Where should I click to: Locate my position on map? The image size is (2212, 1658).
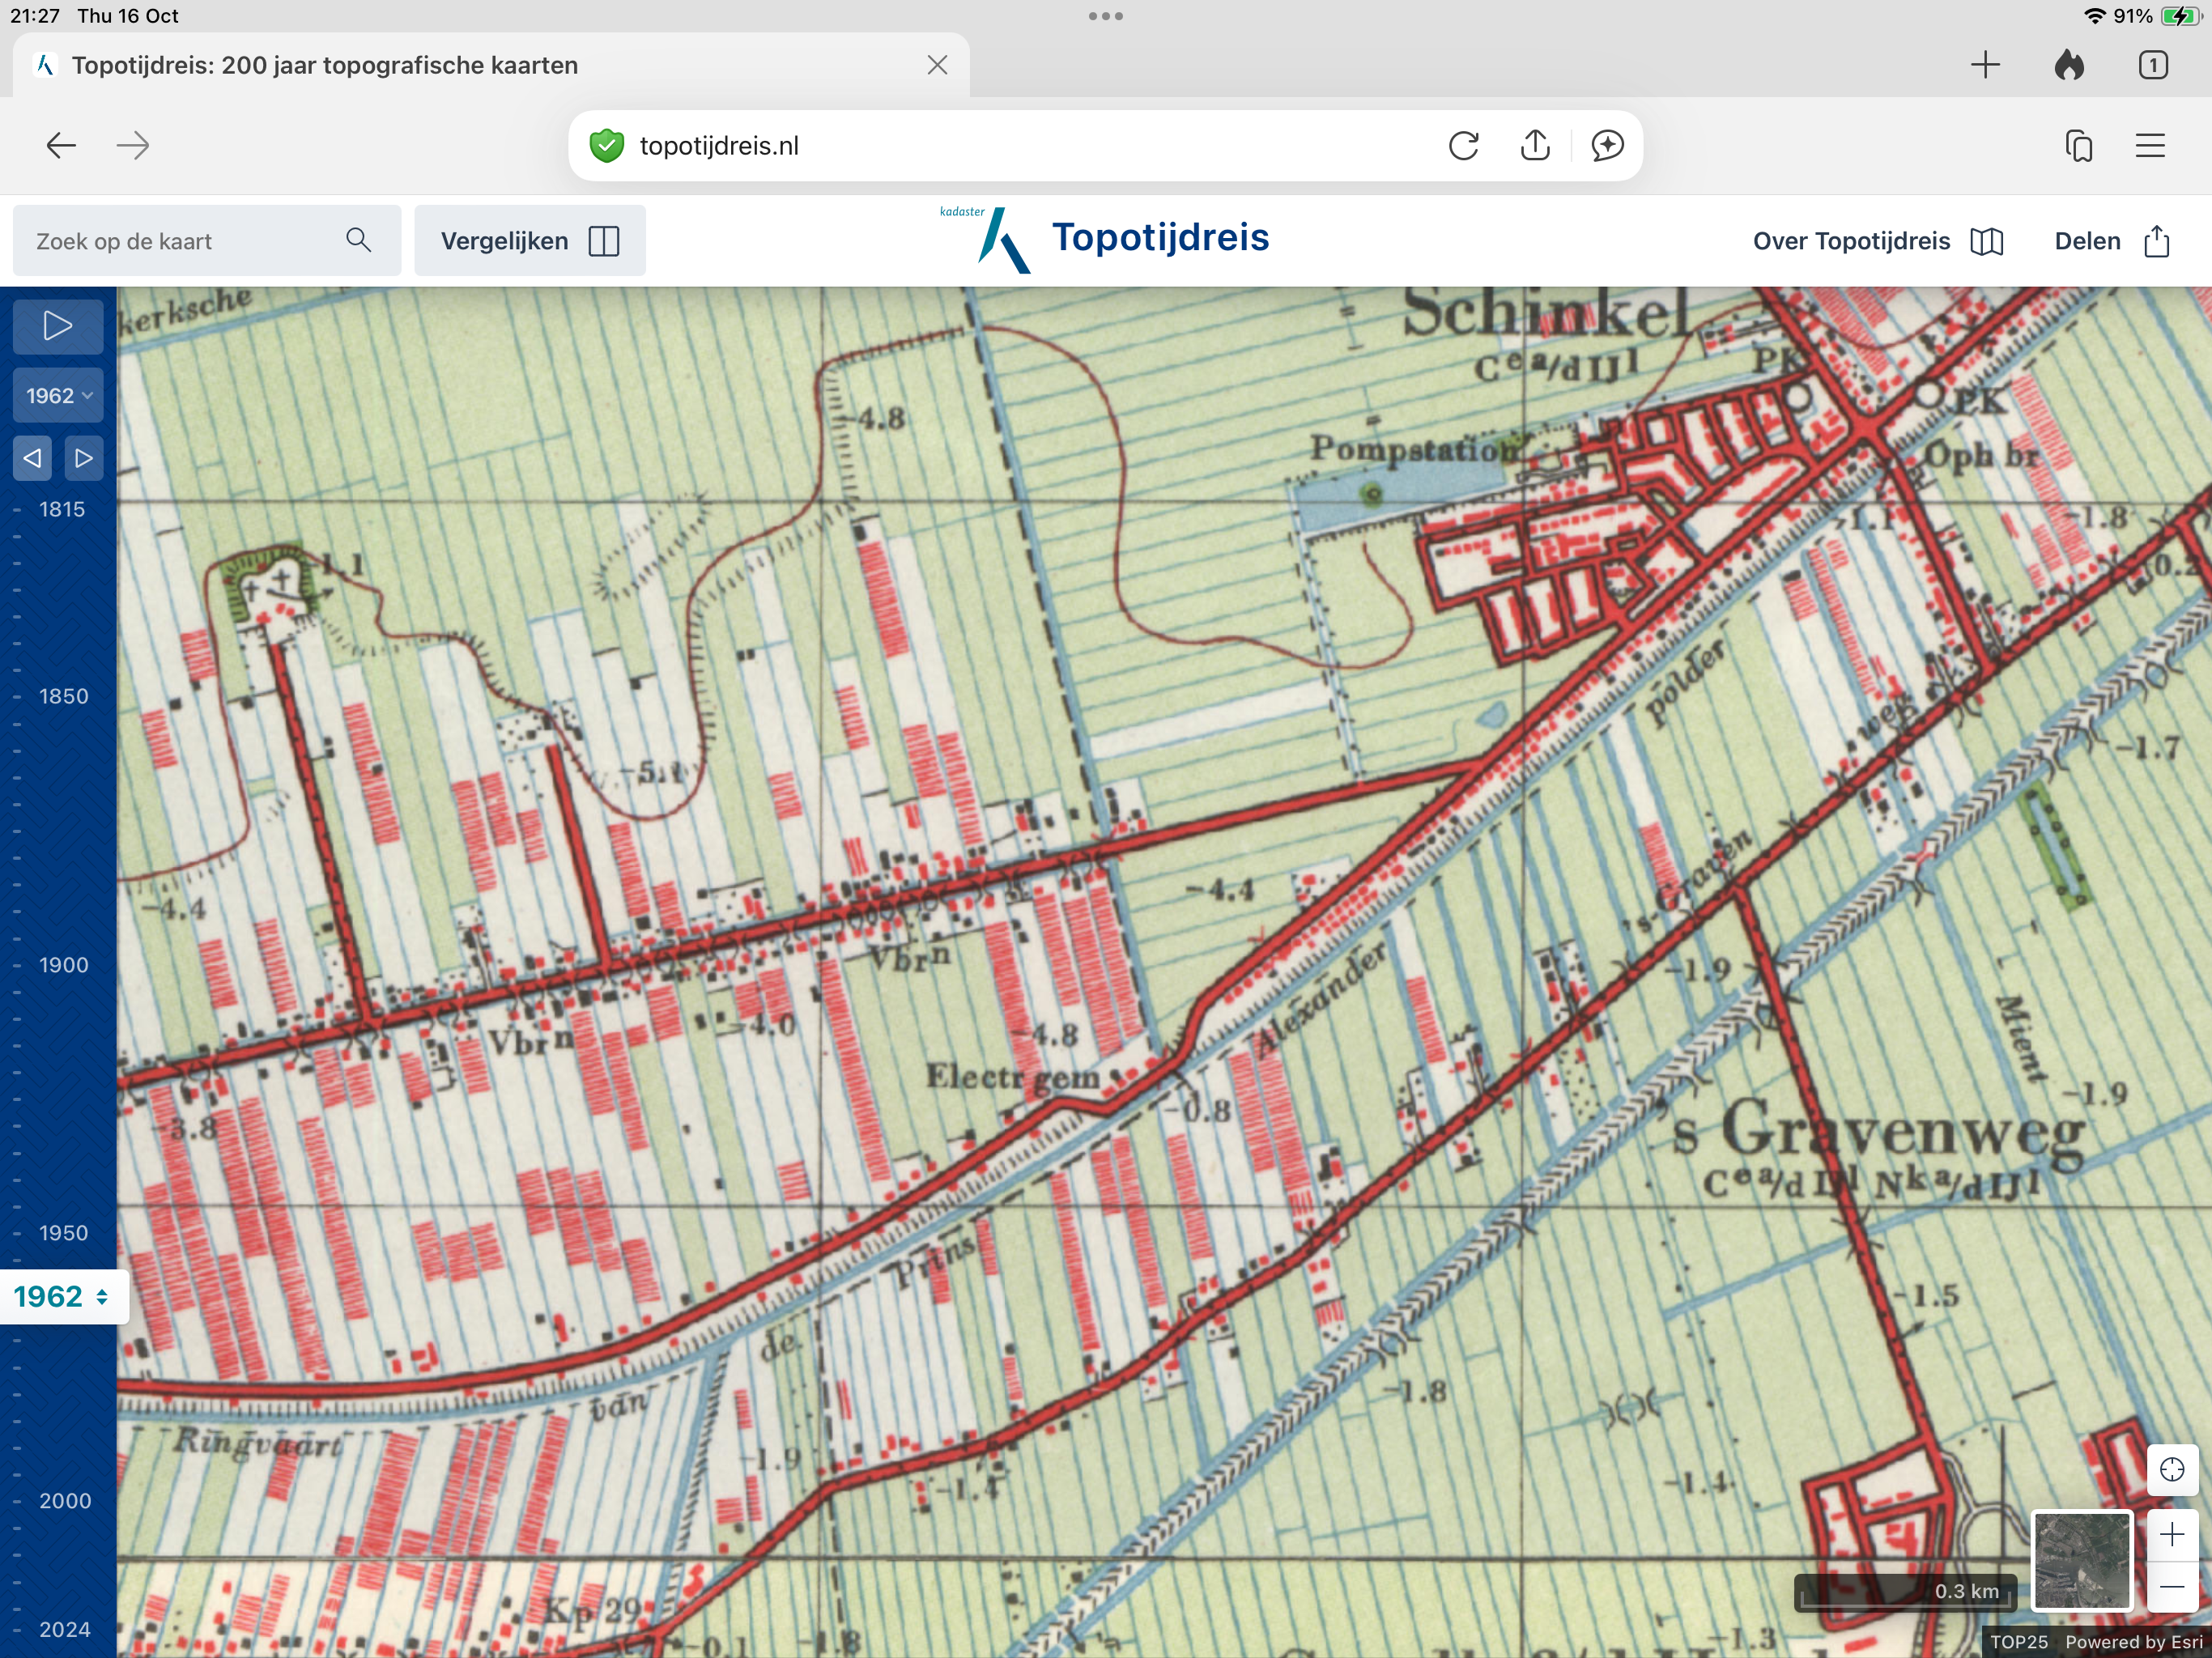click(2171, 1469)
